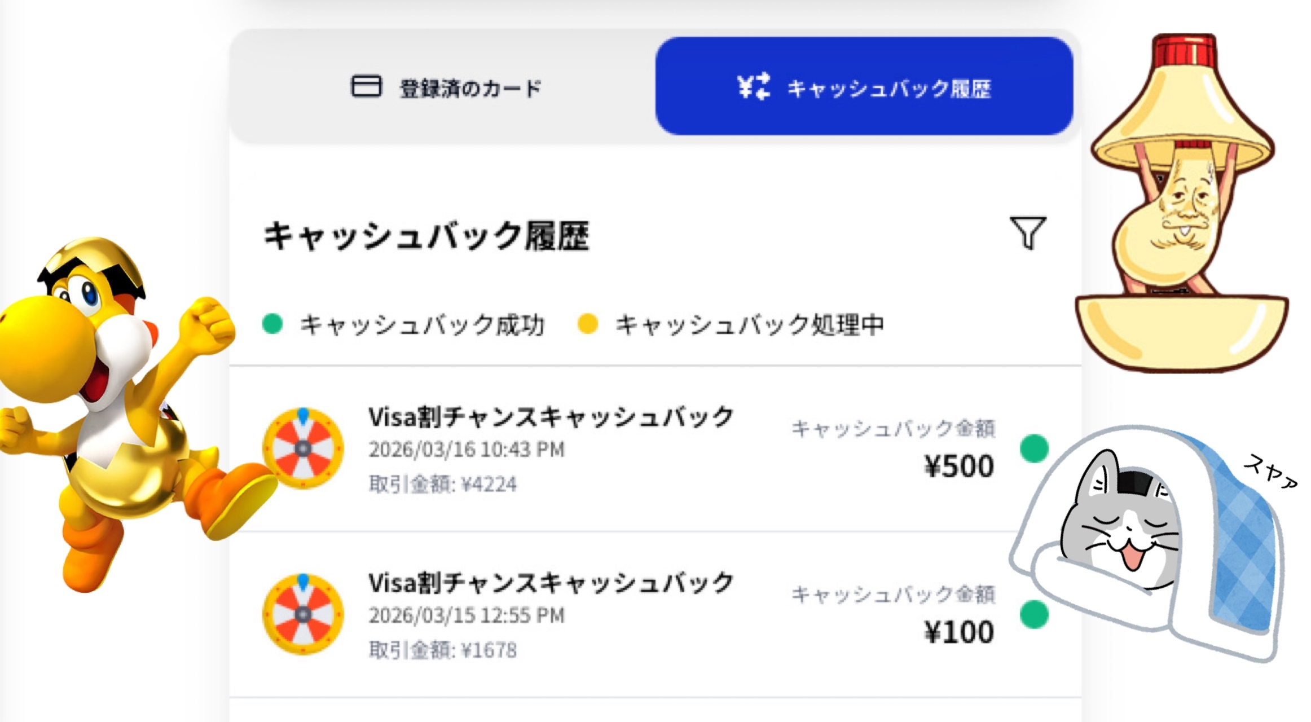Switch to the 登録済のカード tab
Viewport: 1311px width, 722px height.
coord(446,87)
